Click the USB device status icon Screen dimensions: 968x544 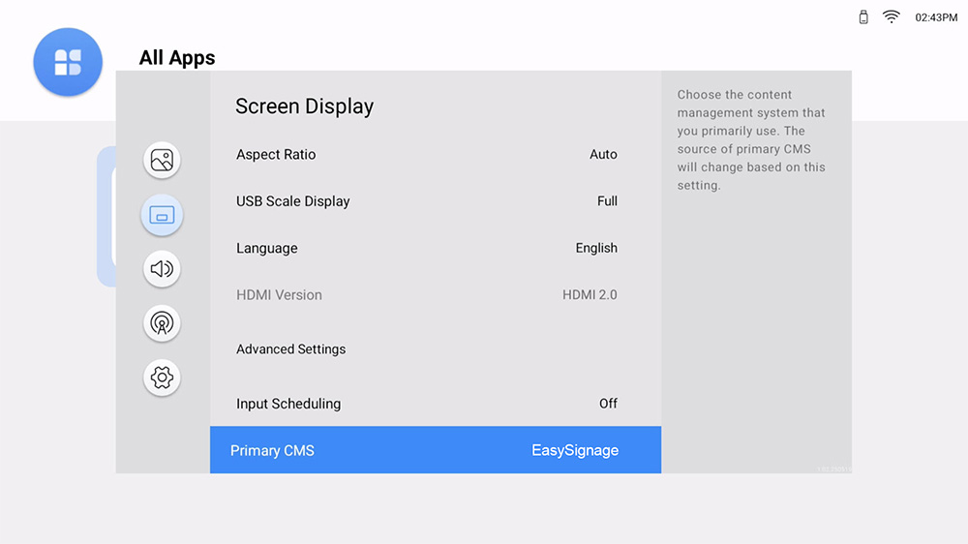863,17
